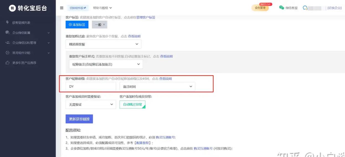Open the 备注时间 dropdown
The image size is (345, 157).
tap(157, 87)
